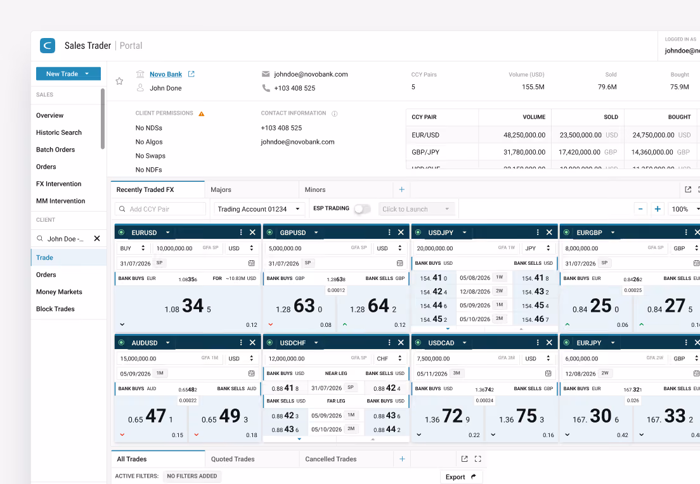
Task: Click the Export button
Action: [x=461, y=477]
